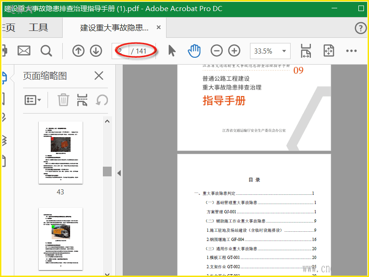Click the attachments paperclip sidebar icon
This screenshot has width=369, height=277.
[4, 117]
